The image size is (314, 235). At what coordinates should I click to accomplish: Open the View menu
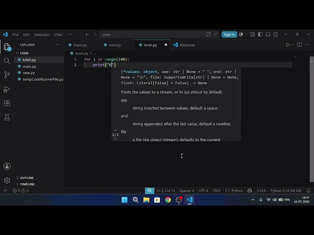[58, 35]
